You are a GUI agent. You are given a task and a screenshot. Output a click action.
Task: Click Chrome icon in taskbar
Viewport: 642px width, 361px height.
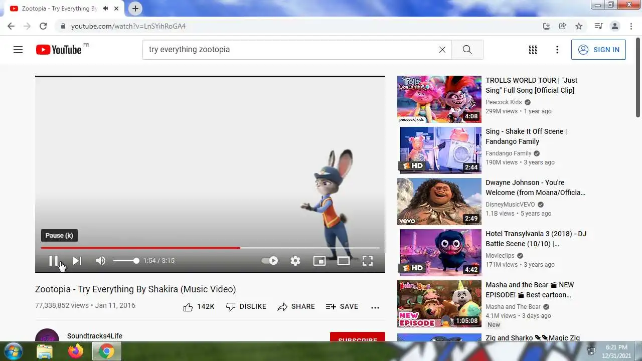tap(106, 351)
